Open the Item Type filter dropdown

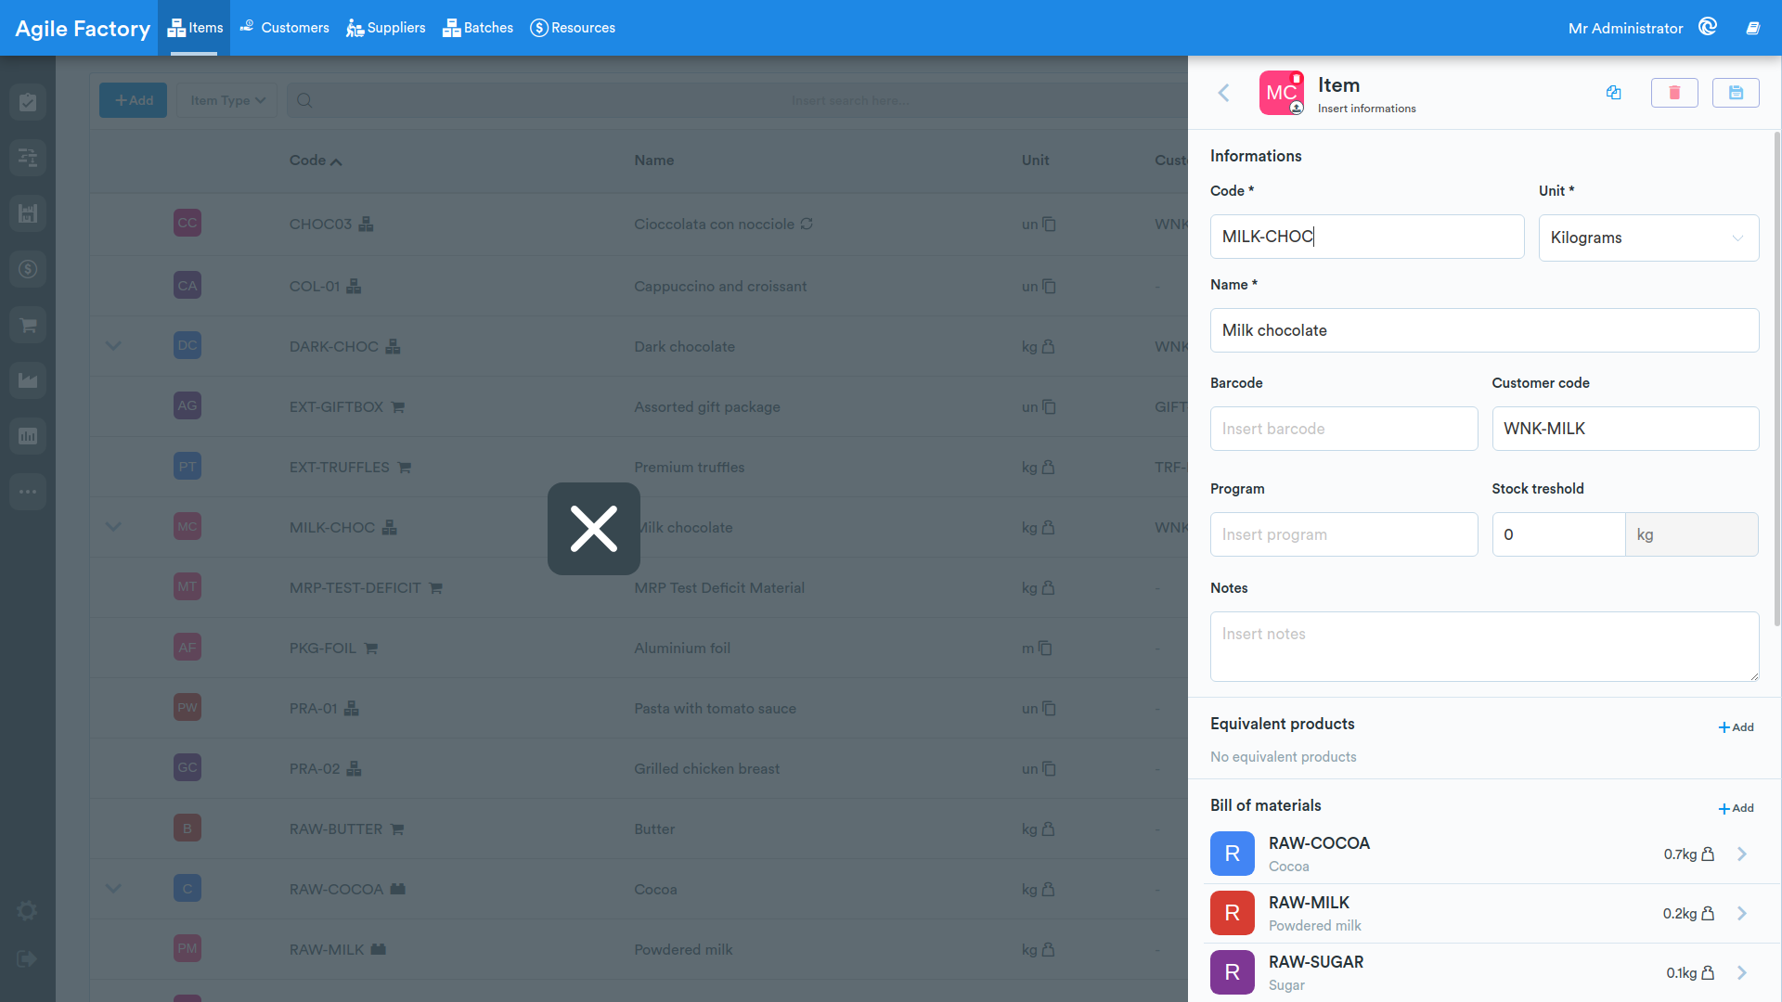(x=227, y=100)
